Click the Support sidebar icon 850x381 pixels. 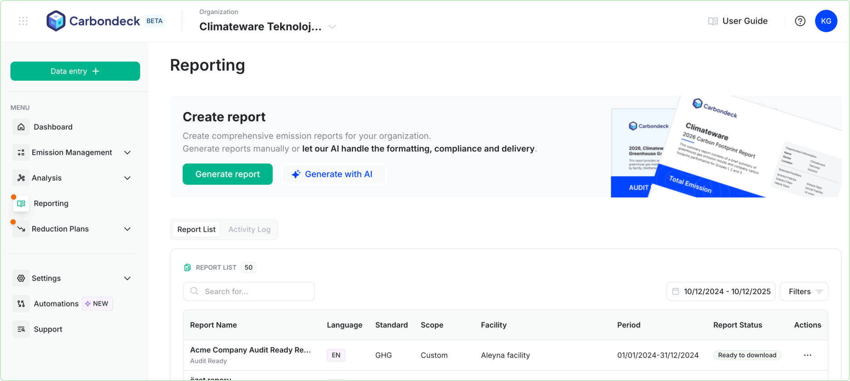[21, 329]
